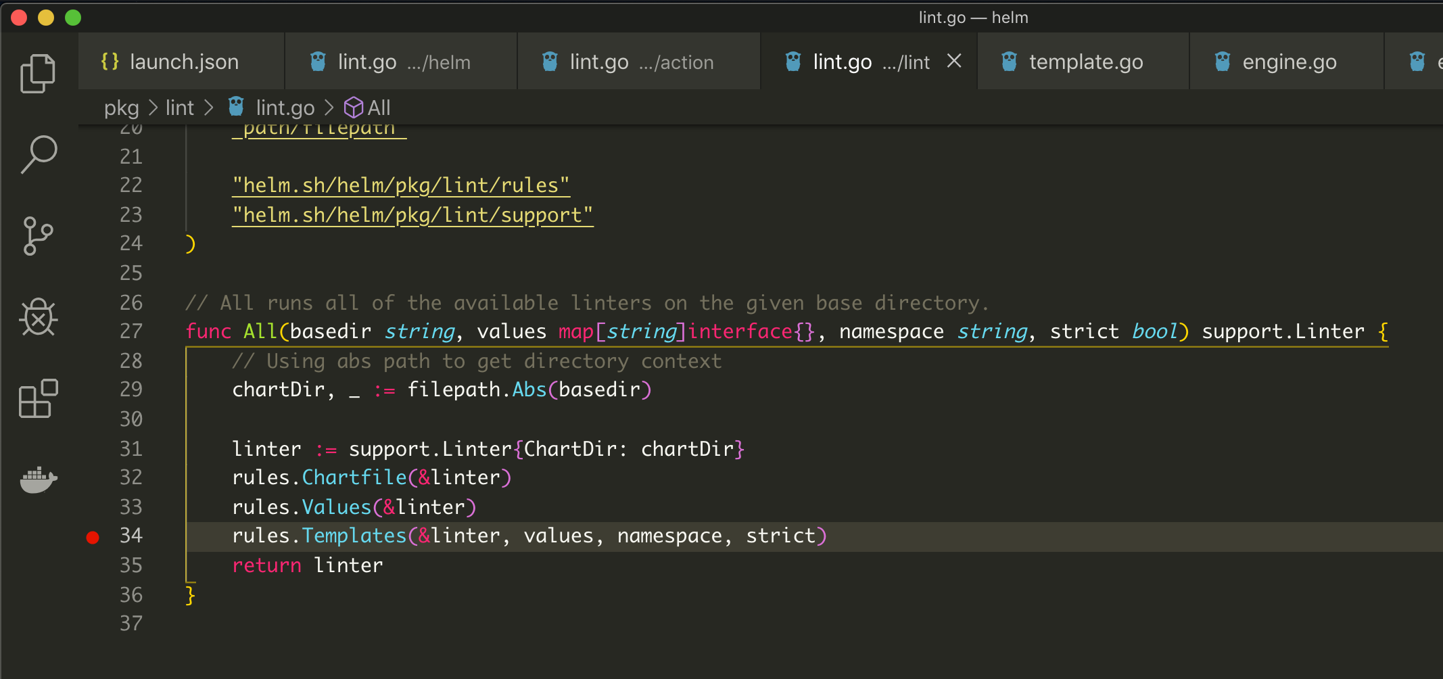The width and height of the screenshot is (1443, 679).
Task: Click rules.Chartfile on line 32
Action: pyautogui.click(x=319, y=477)
